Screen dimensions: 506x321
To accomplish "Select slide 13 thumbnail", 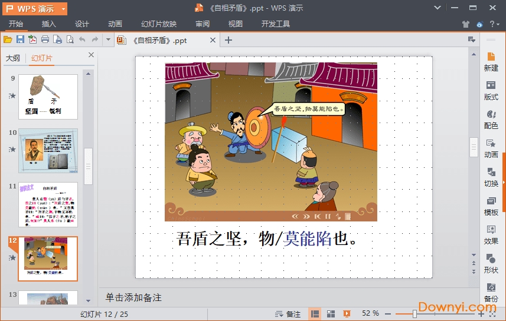I will (x=48, y=297).
